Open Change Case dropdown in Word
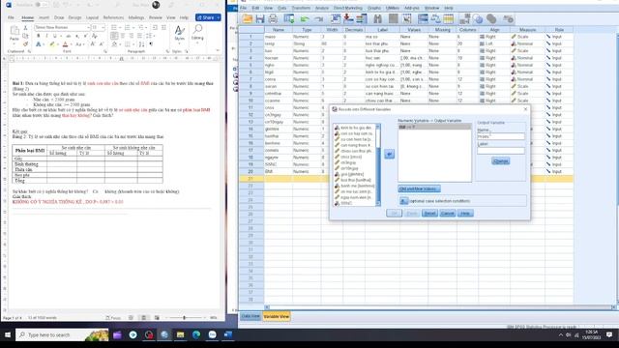 click(79, 44)
